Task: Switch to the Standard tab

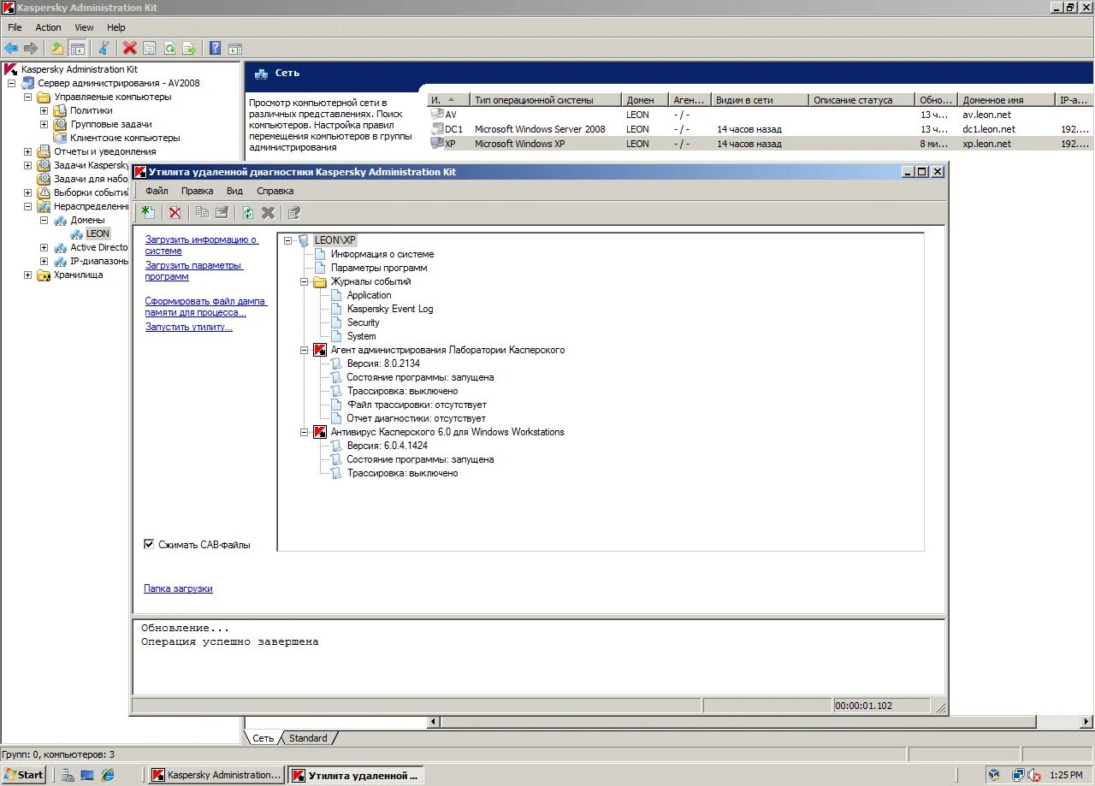Action: [308, 738]
